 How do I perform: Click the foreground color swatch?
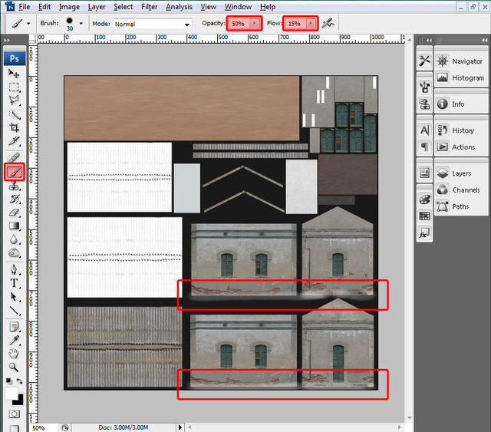click(12, 392)
